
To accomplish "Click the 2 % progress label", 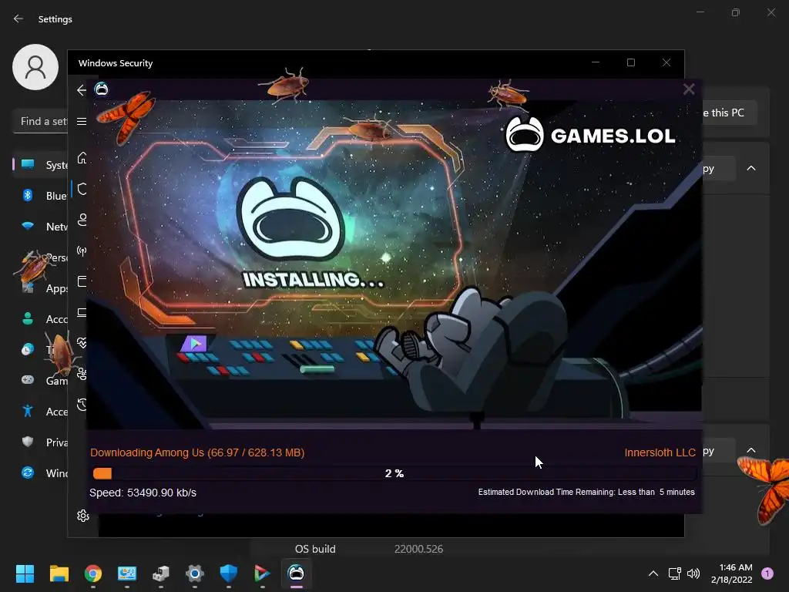I will (x=394, y=473).
